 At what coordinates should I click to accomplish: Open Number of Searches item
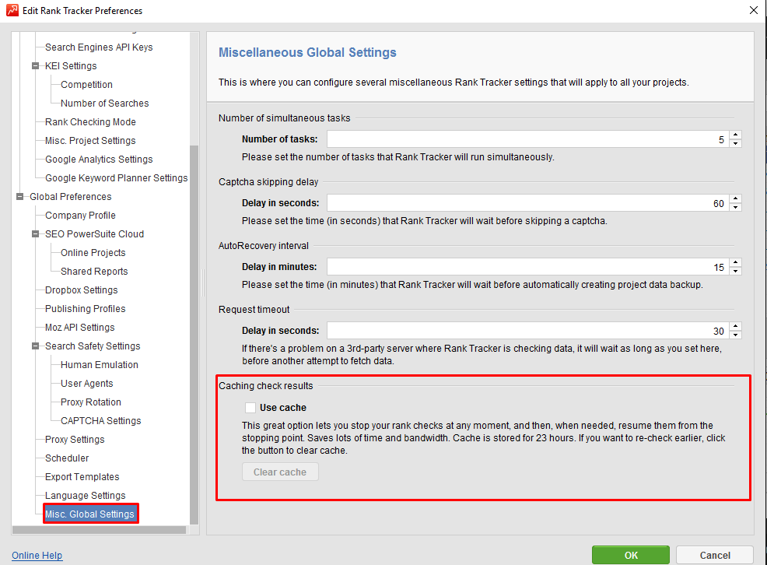pyautogui.click(x=105, y=104)
